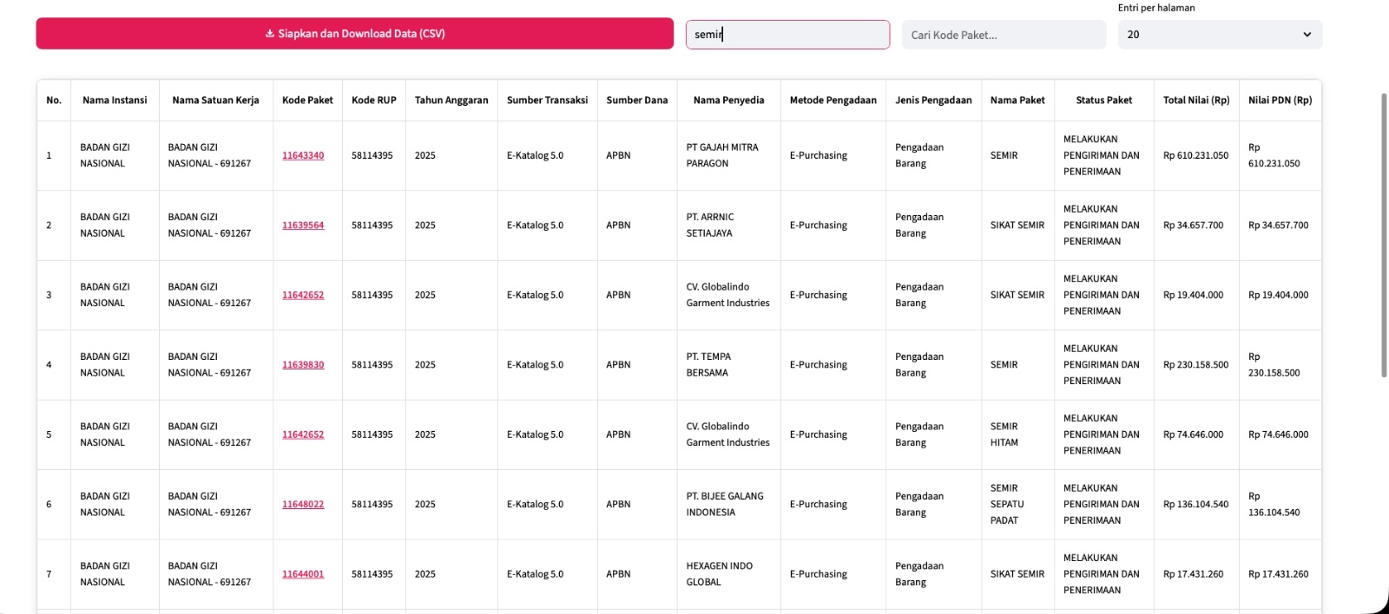Click the Nama Penyedia column header
Viewport: 1389px width, 614px height.
point(728,101)
